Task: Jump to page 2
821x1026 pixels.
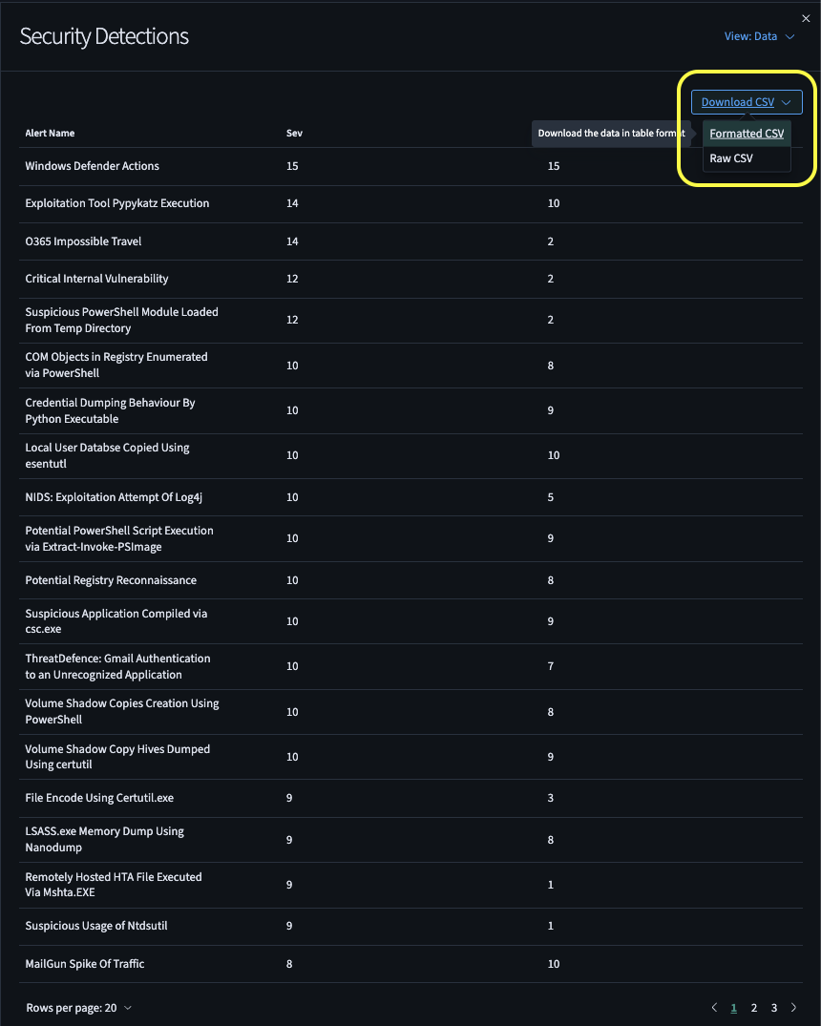Action: point(754,1008)
